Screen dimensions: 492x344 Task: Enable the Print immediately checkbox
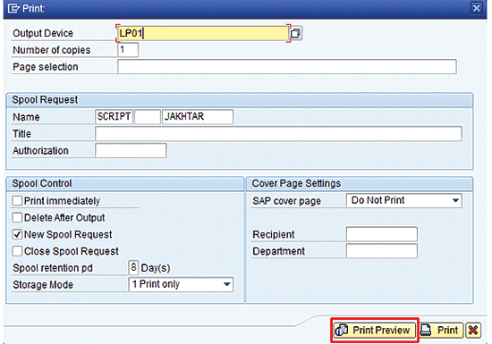click(x=17, y=201)
